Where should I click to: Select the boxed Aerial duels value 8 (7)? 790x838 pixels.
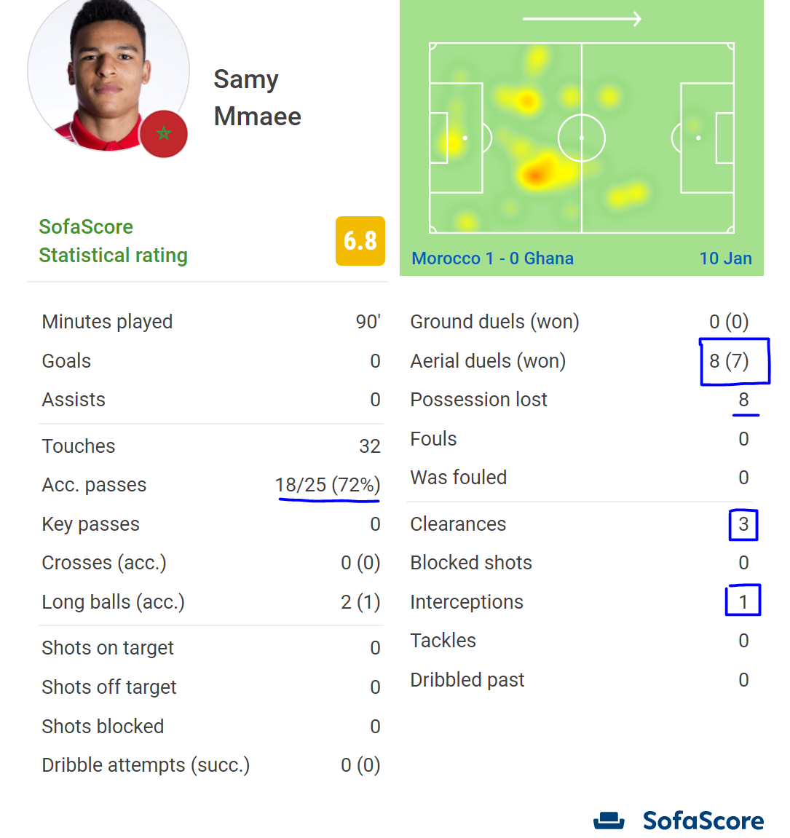pyautogui.click(x=730, y=361)
